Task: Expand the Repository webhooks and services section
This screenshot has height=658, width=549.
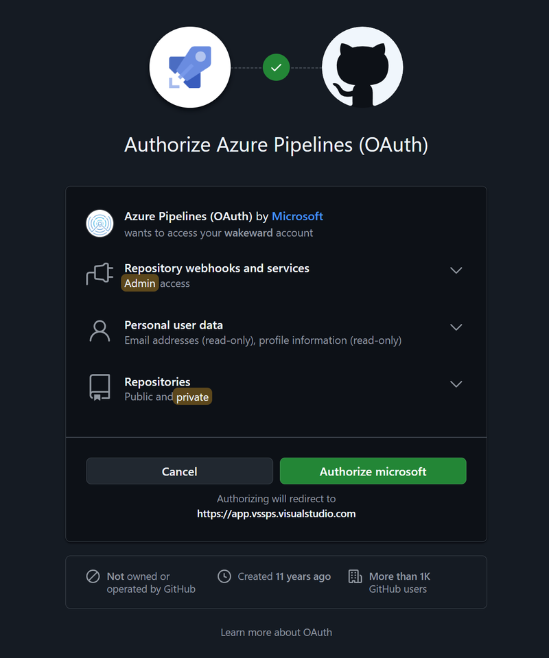Action: coord(456,270)
